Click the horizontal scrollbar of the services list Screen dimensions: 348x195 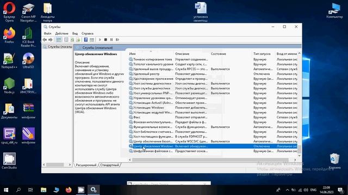pyautogui.click(x=210, y=160)
